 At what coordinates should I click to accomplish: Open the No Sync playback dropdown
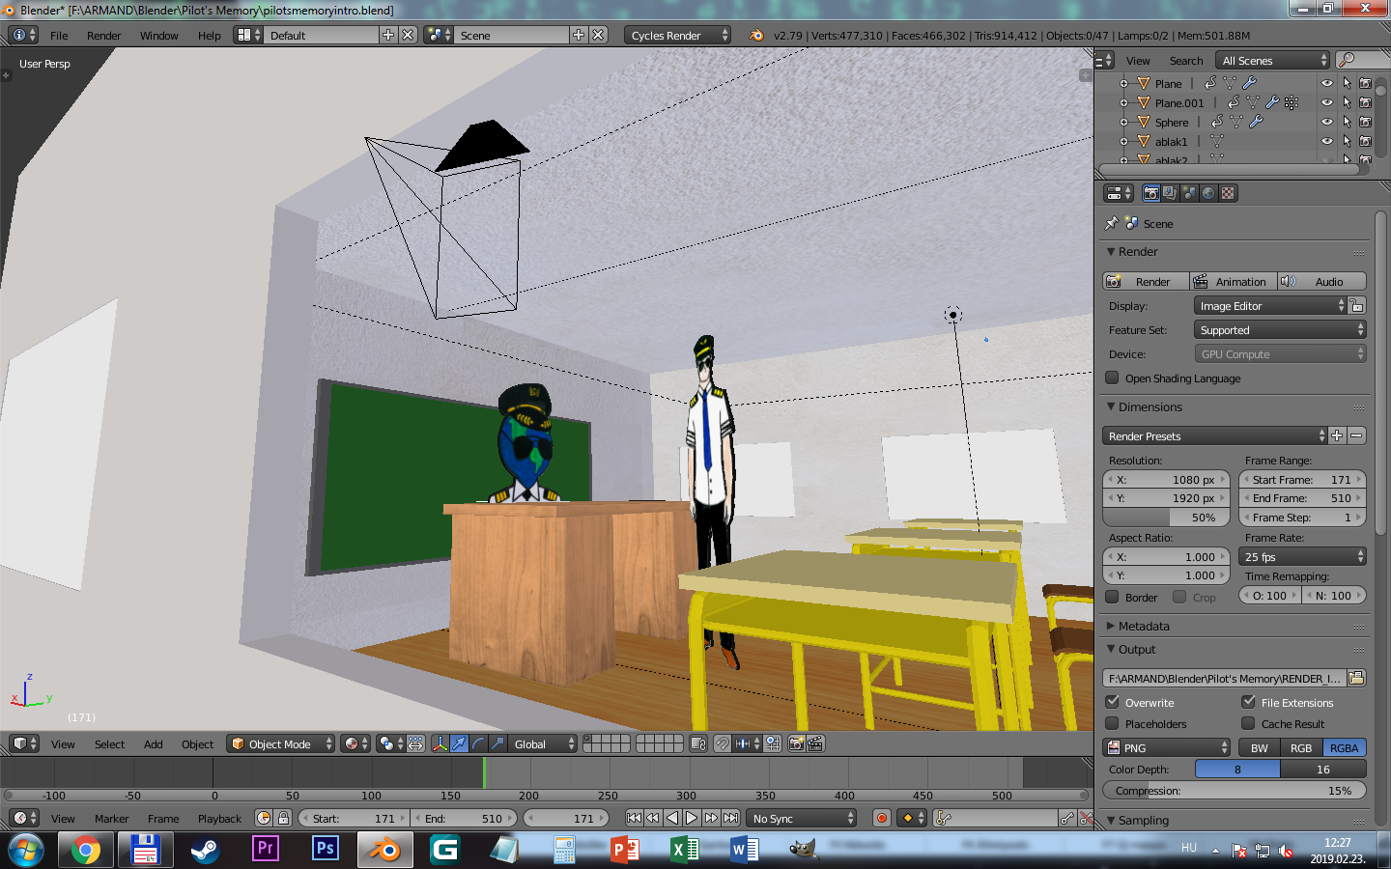tap(802, 818)
